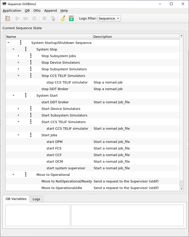Open the Logs Filter Sequence dropdown
The image size is (189, 237).
[x=109, y=18]
